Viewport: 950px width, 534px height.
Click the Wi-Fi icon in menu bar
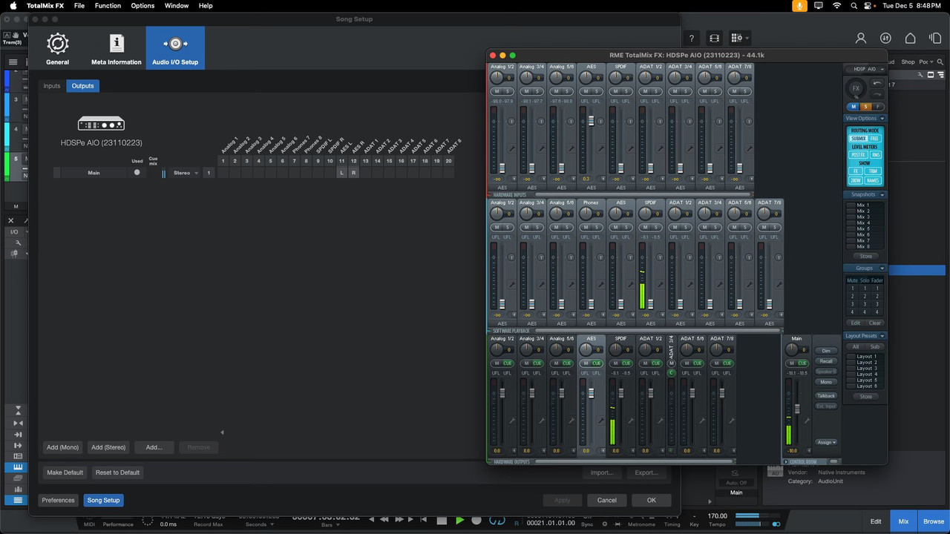point(836,5)
